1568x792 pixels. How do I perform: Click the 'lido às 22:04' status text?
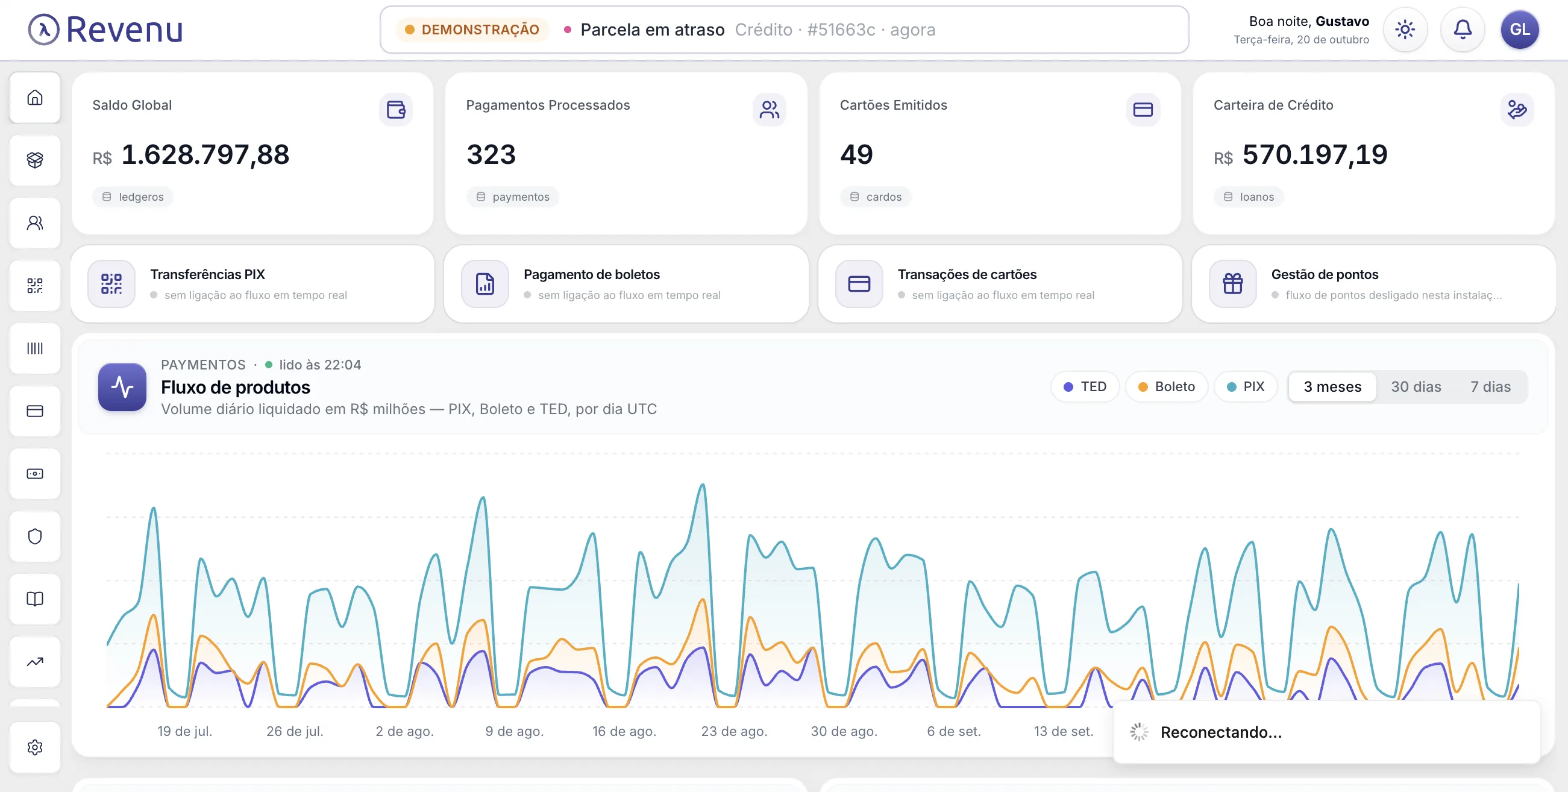pyautogui.click(x=320, y=365)
